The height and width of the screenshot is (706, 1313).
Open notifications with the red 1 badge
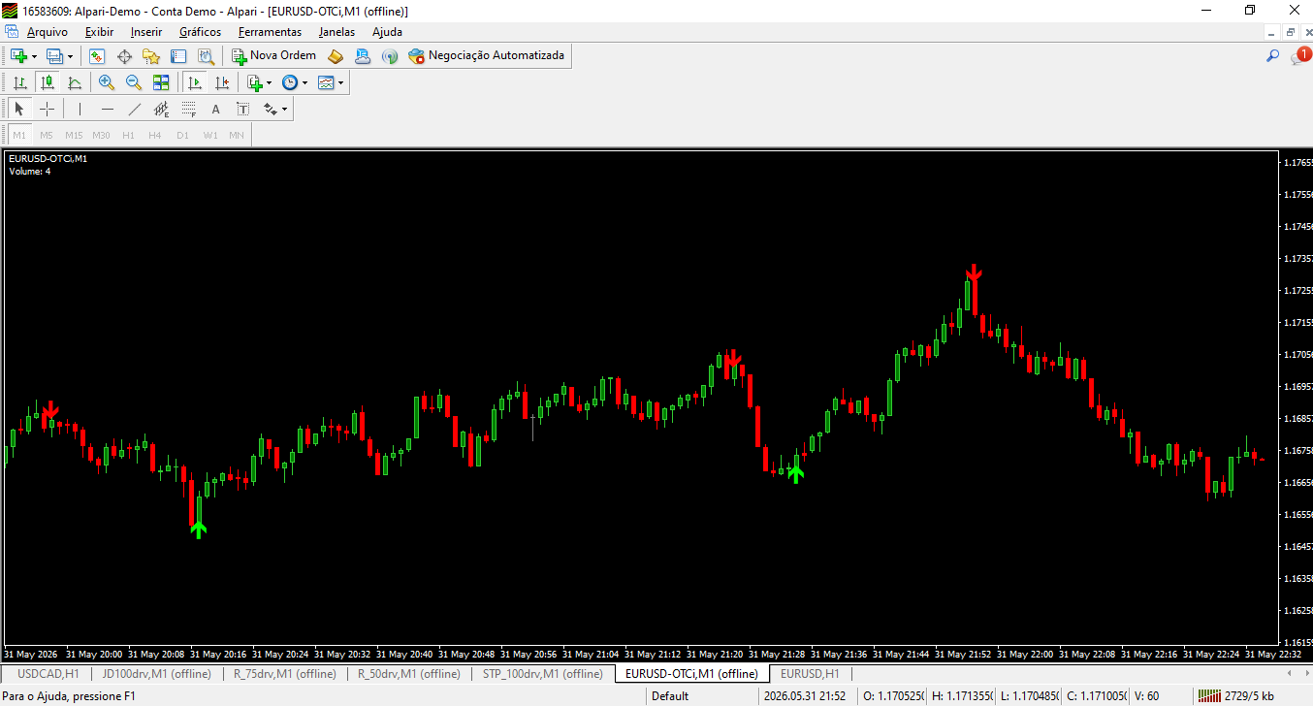point(1300,56)
